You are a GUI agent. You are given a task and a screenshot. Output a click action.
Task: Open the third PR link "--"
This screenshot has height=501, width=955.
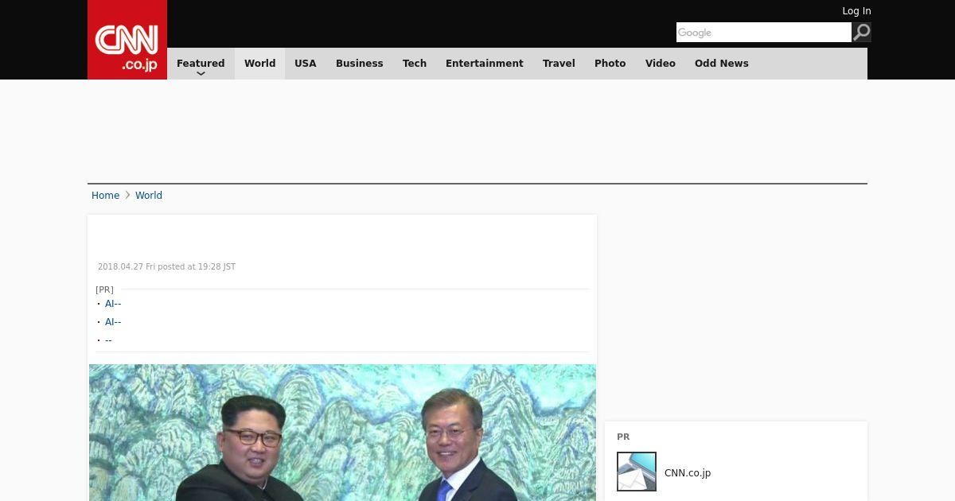pyautogui.click(x=108, y=340)
